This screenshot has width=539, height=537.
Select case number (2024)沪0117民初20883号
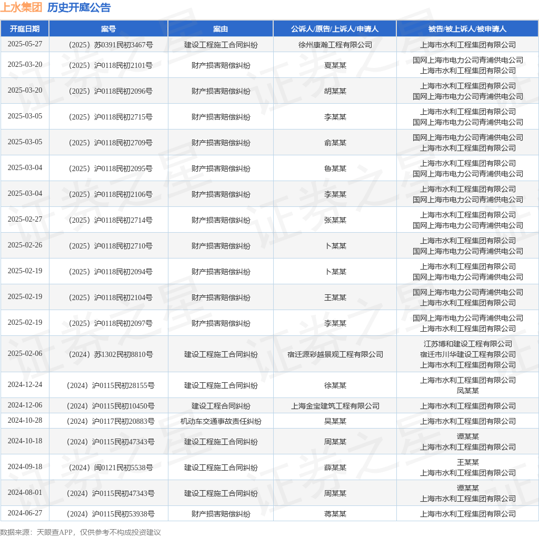[111, 421]
